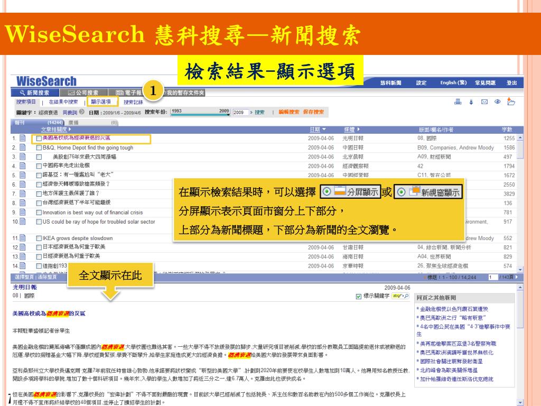Tick checkbox for B&Q, Home Depot article
The image size is (541, 406).
tap(39, 148)
